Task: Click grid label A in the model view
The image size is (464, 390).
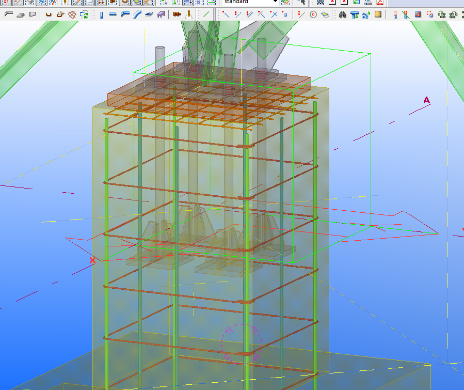Action: pyautogui.click(x=426, y=100)
